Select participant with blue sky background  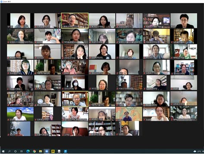pyautogui.click(x=20, y=129)
